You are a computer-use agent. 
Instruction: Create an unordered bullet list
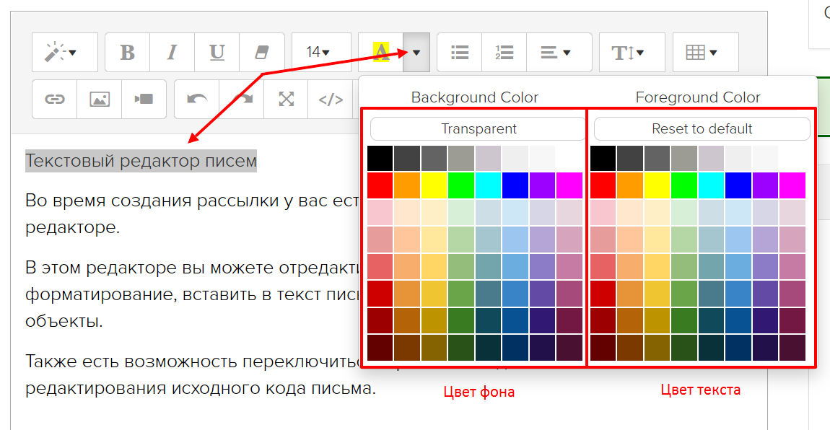460,53
